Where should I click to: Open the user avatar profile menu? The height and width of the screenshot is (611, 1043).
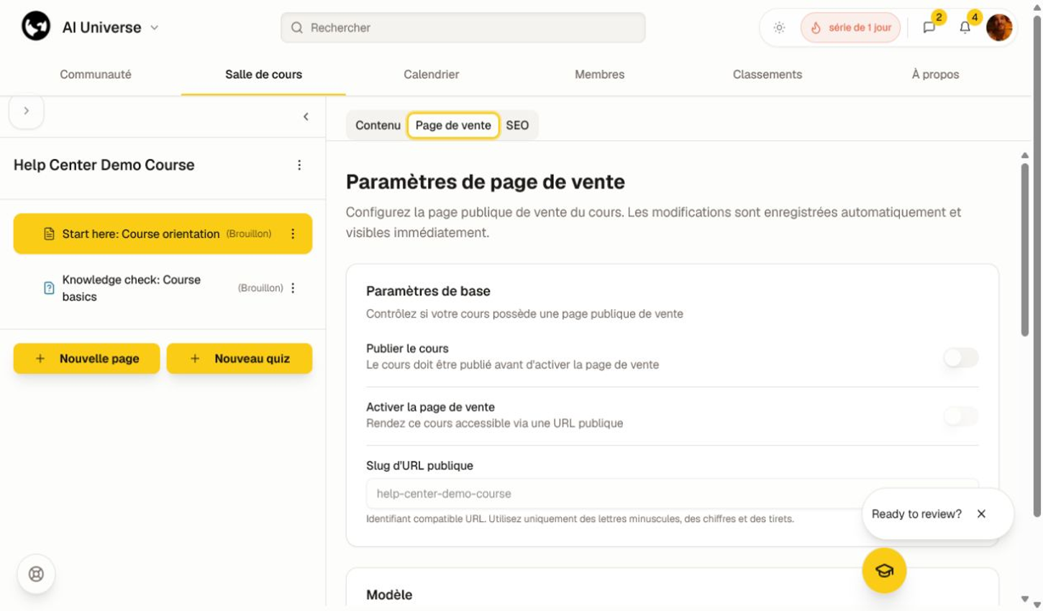click(999, 28)
